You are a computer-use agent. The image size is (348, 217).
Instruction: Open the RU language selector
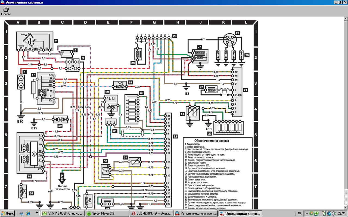300,213
